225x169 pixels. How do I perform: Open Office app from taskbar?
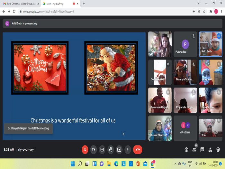(138, 164)
